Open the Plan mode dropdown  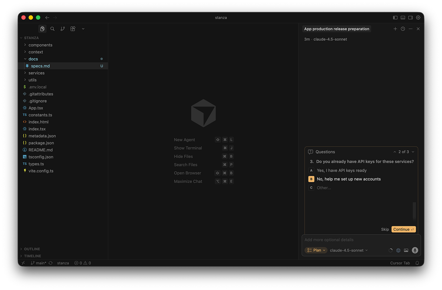tap(316, 250)
